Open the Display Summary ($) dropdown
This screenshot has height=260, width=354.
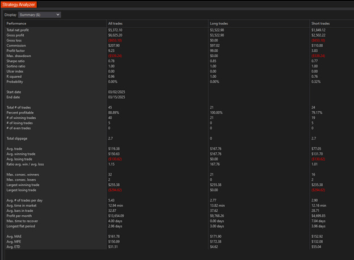tap(40, 15)
